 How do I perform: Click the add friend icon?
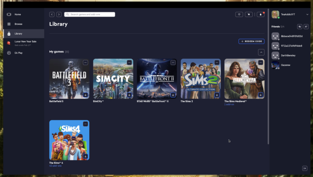click(x=306, y=27)
